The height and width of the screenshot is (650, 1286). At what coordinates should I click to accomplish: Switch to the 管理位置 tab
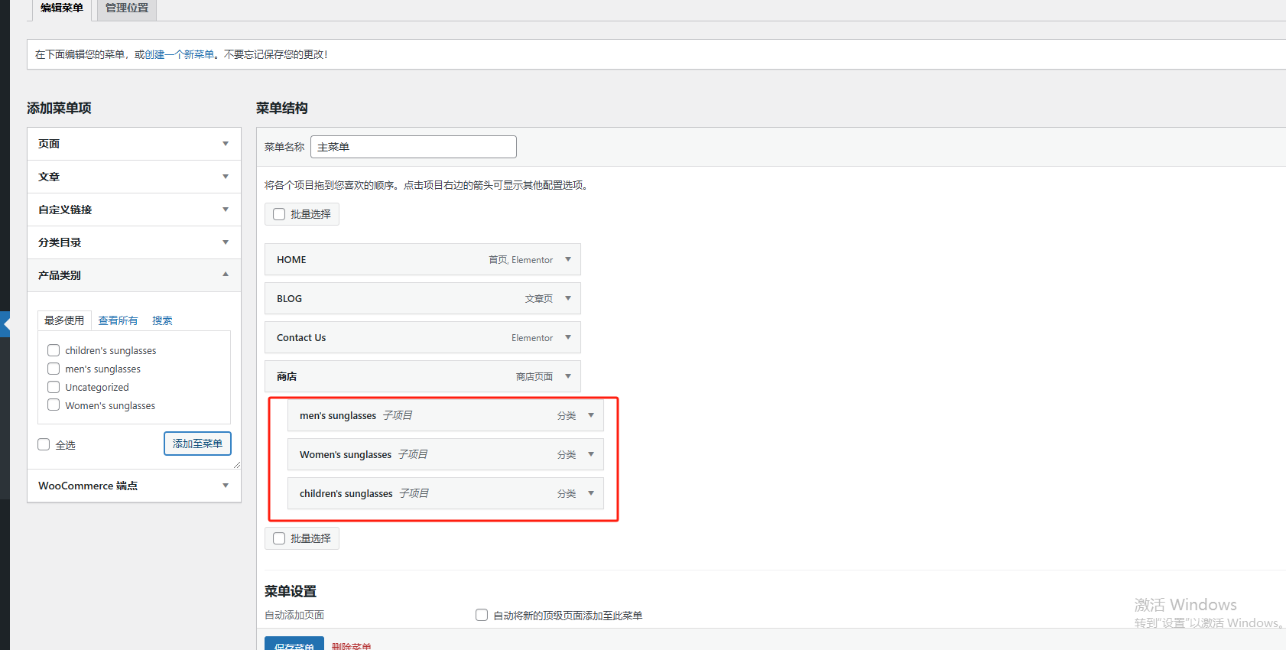tap(127, 8)
